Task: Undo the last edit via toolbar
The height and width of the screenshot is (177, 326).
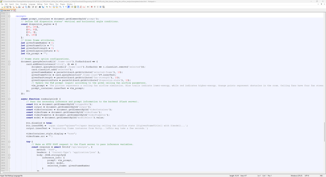Action: 33,7
